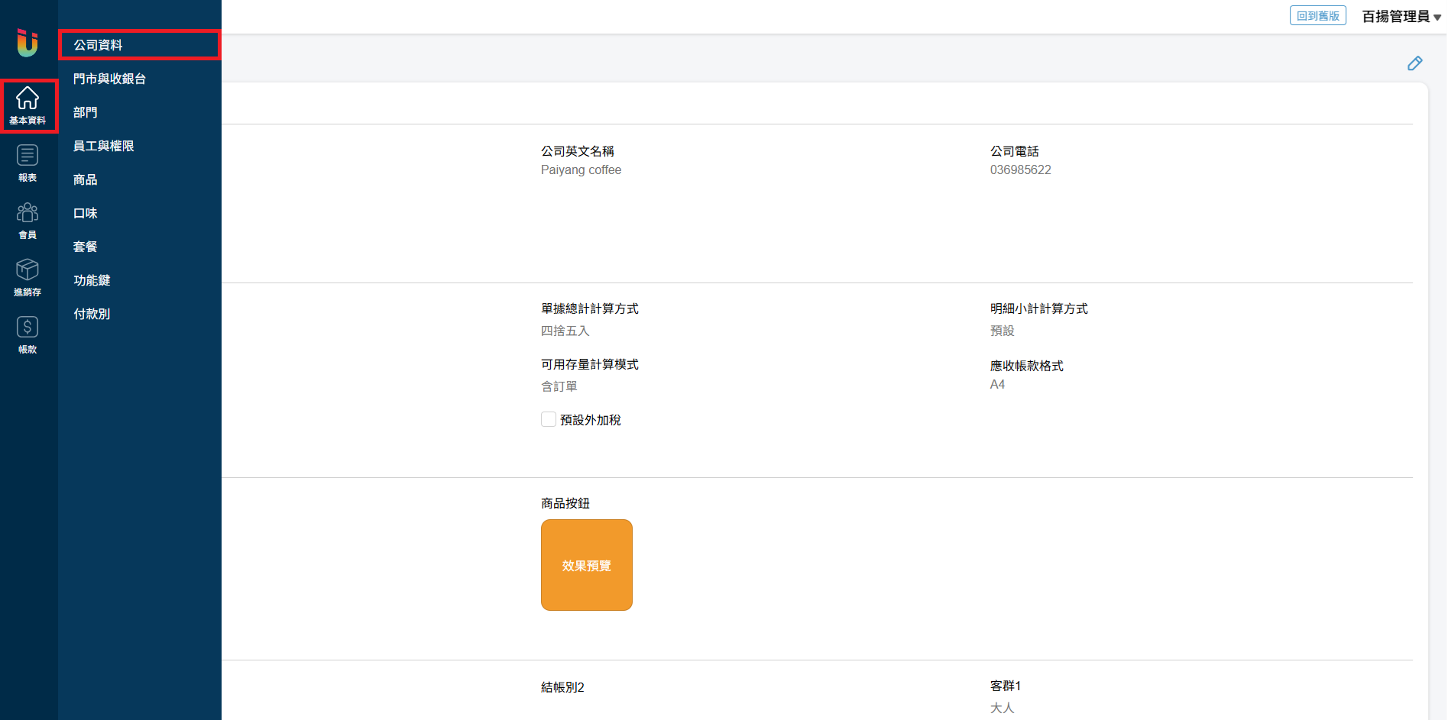Go to 員工與權限 in submenu
This screenshot has height=720, width=1448.
coord(104,146)
